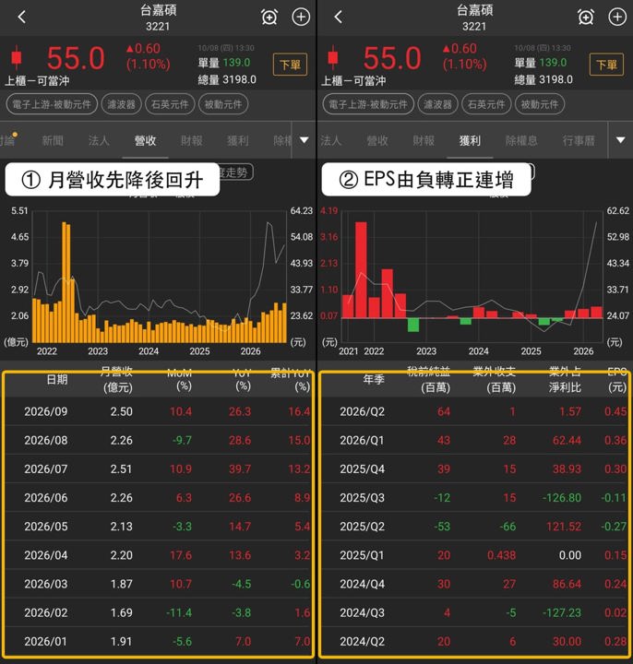Viewport: 633px width, 664px height.
Task: Click the 業外收支 (百萬) column header
Action: [495, 379]
